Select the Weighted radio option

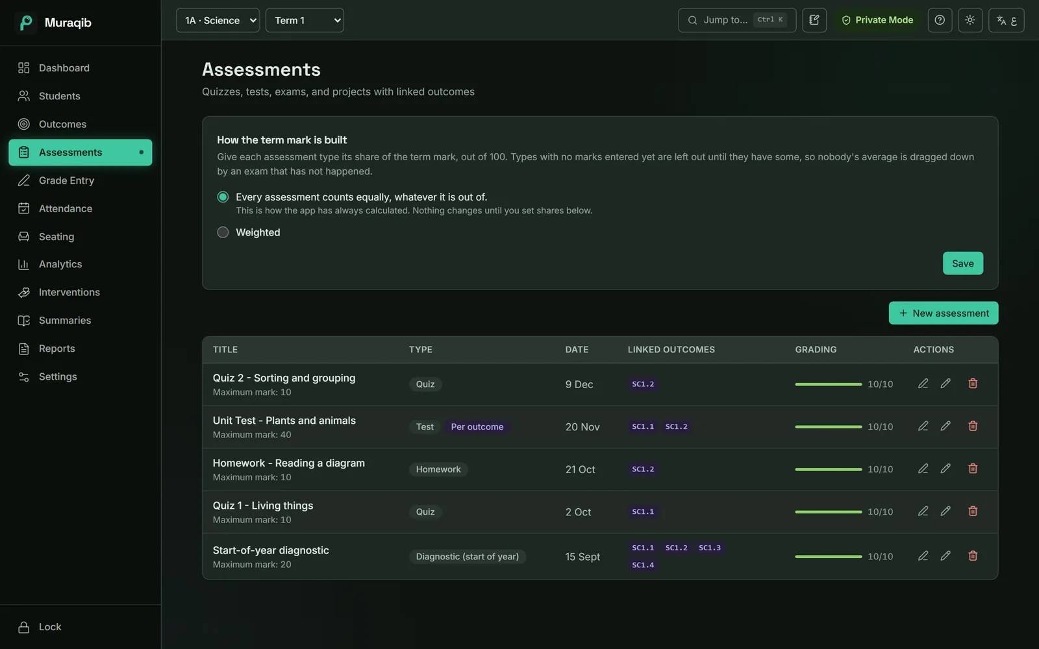[223, 232]
